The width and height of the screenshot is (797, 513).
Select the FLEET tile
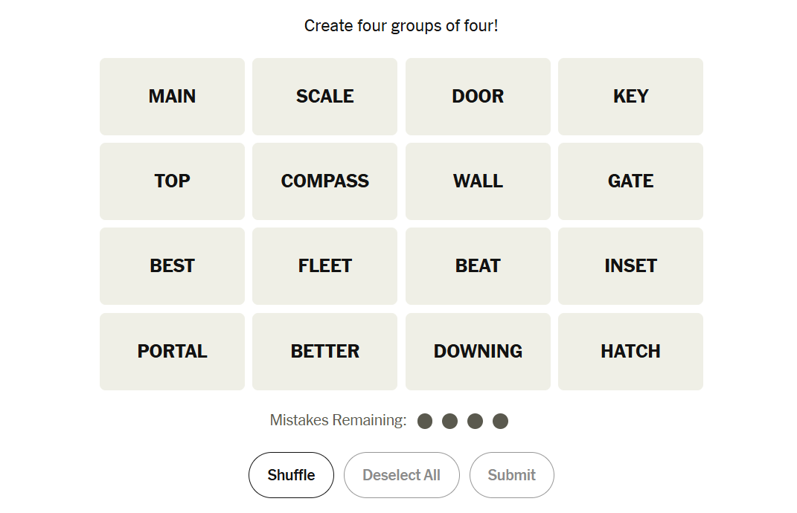click(324, 266)
